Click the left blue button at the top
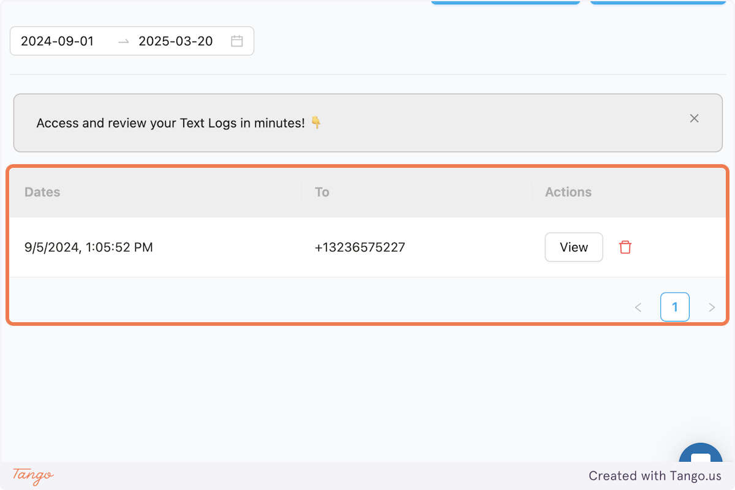The width and height of the screenshot is (735, 490). (x=505, y=2)
